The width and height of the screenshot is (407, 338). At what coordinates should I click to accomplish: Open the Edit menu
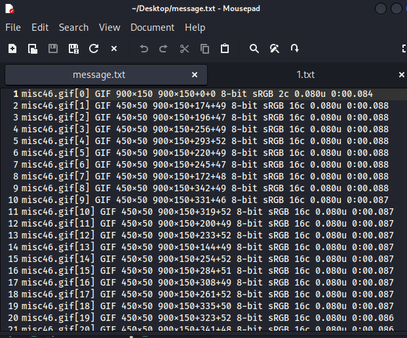[40, 28]
